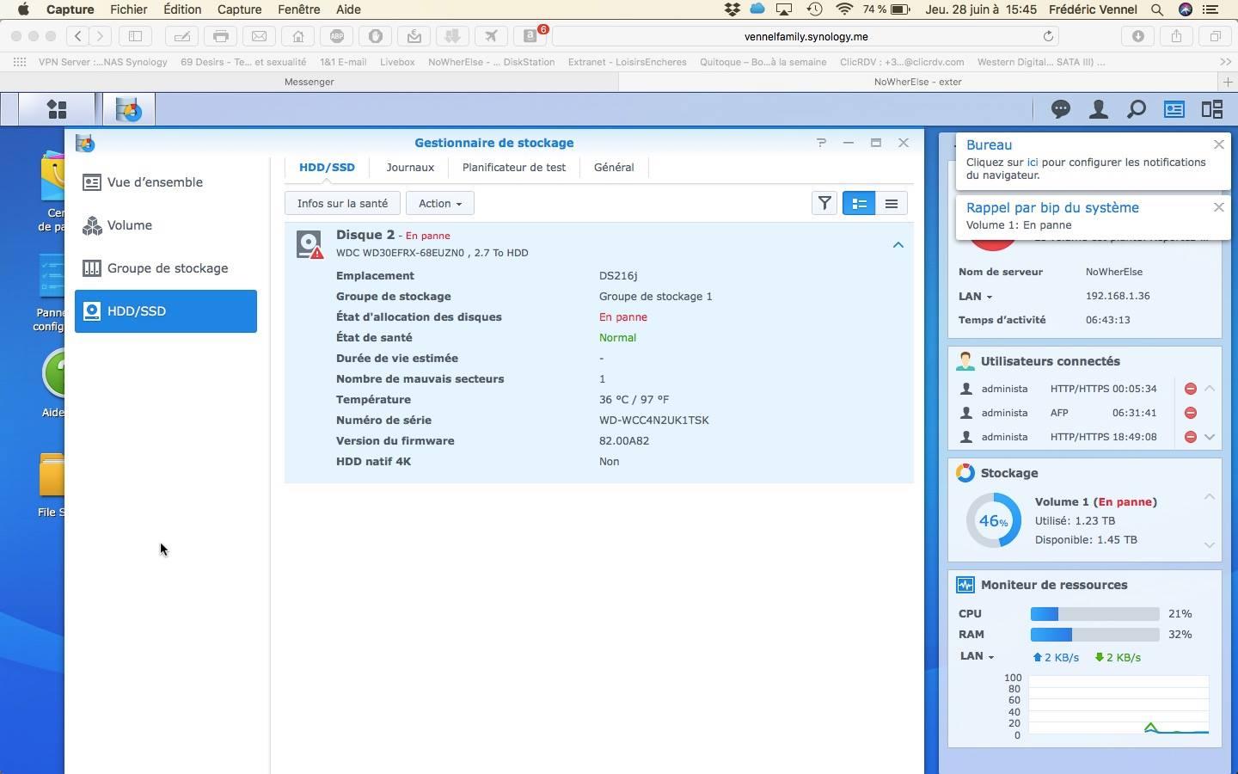Click the DSM search magnifier icon
This screenshot has height=774, width=1238.
click(1137, 109)
